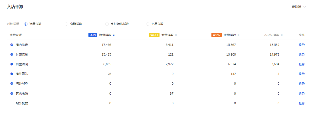Image resolution: width=311 pixels, height=114 pixels.
Task: Click the value 13,900
Action: [x=231, y=54]
